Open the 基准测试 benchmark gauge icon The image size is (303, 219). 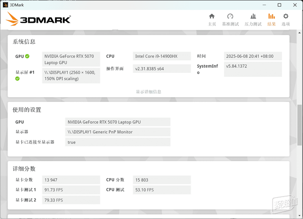point(230,16)
